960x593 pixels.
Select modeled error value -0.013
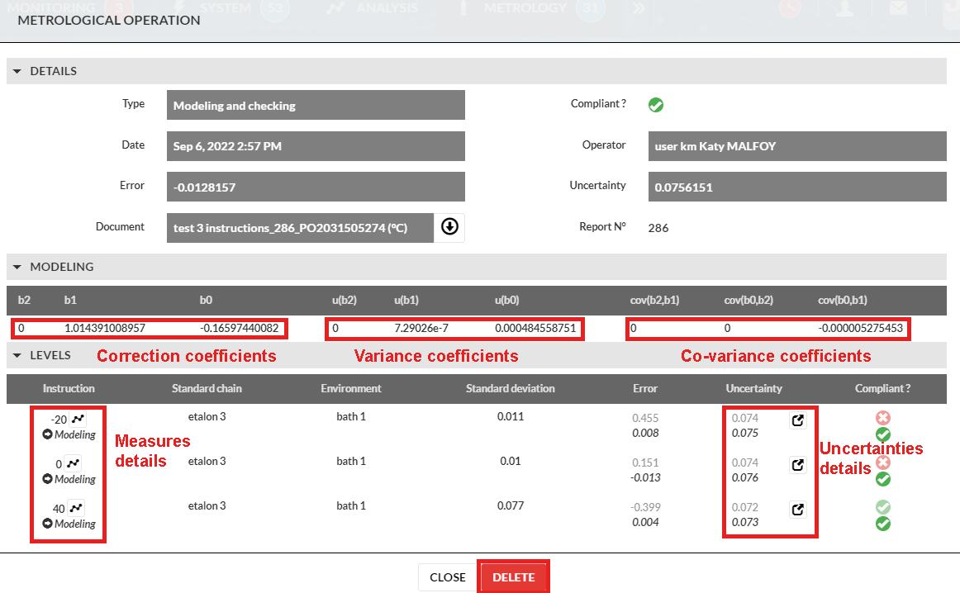[x=645, y=477]
